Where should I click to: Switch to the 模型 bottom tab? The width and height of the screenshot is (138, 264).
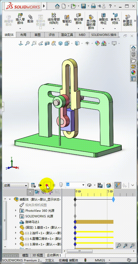[x=25, y=255]
